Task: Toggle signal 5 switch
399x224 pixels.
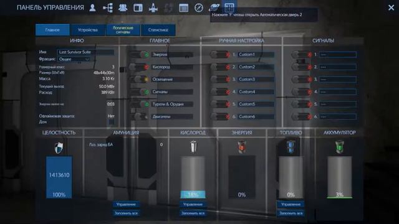Action: pyautogui.click(x=302, y=104)
